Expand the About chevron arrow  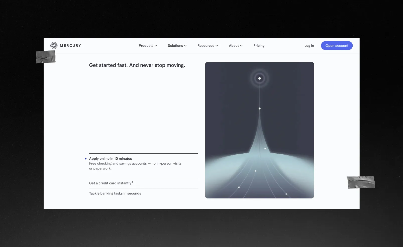[x=241, y=46]
